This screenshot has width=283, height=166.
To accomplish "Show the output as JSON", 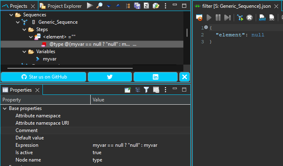I will pyautogui.click(x=272, y=18).
